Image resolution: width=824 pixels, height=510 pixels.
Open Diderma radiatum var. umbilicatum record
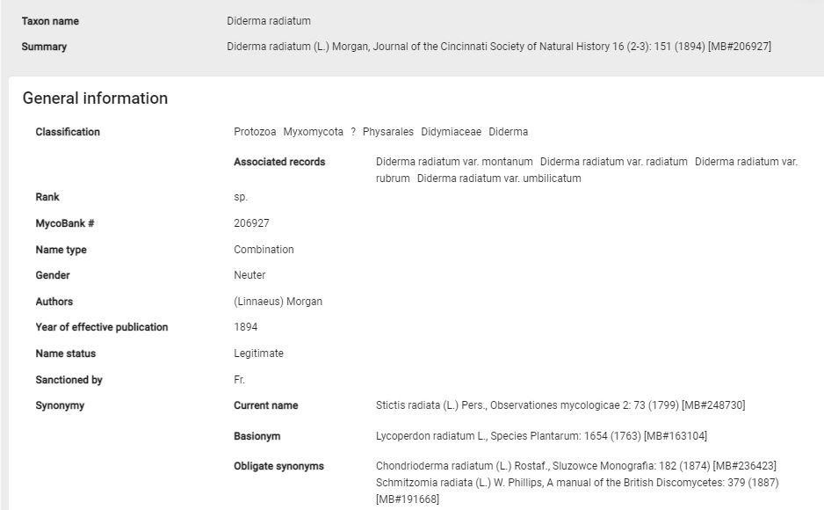coord(499,178)
